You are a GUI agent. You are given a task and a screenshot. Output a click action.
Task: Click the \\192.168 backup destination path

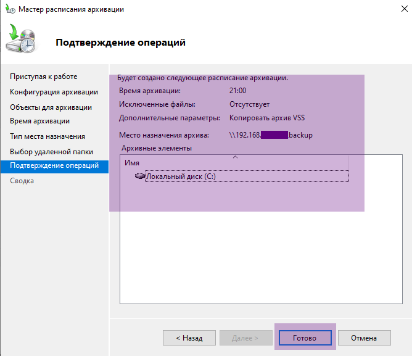point(271,135)
